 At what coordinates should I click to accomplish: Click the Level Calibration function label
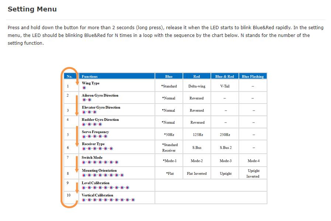pyautogui.click(x=95, y=183)
